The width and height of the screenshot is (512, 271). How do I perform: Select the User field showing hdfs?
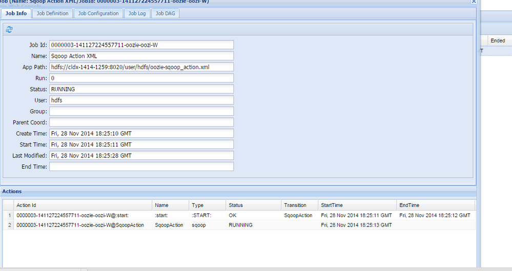coord(141,100)
